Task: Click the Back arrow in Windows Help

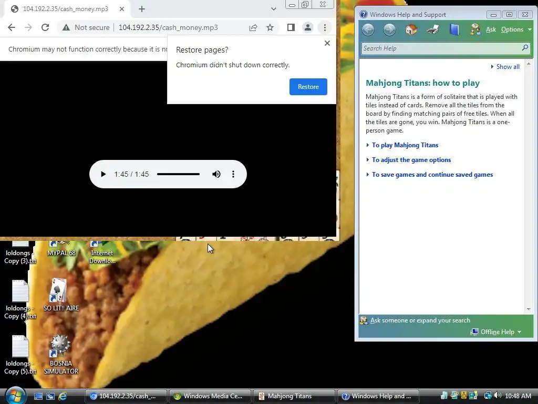Action: 368,29
